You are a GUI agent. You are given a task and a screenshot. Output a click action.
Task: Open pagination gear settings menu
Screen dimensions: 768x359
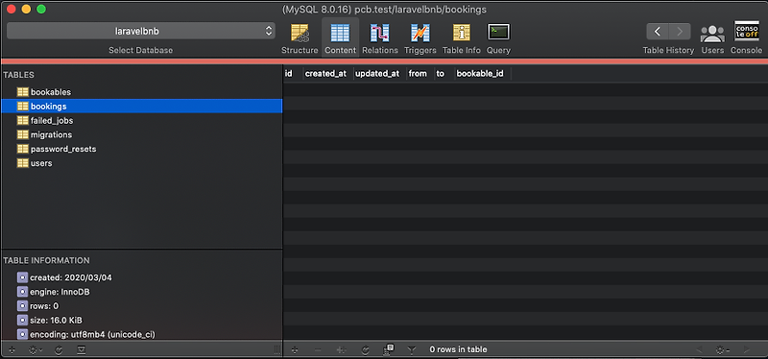pyautogui.click(x=723, y=349)
